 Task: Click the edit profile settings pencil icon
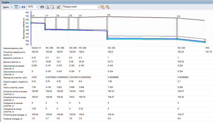click(59, 7)
